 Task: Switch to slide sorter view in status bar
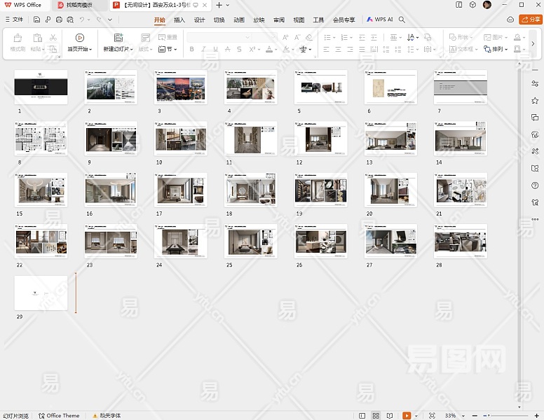(x=376, y=416)
